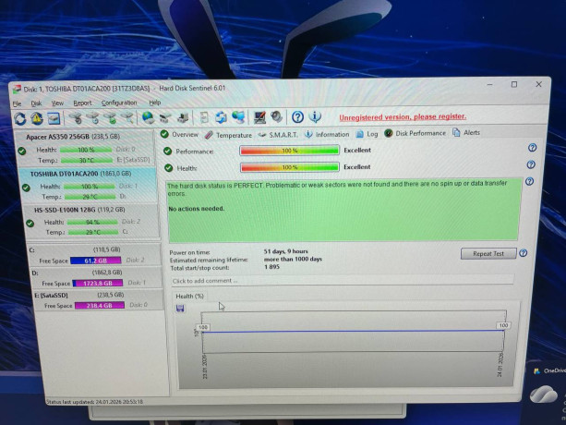The height and width of the screenshot is (425, 566).
Task: Open the Configuration menu
Action: [119, 103]
